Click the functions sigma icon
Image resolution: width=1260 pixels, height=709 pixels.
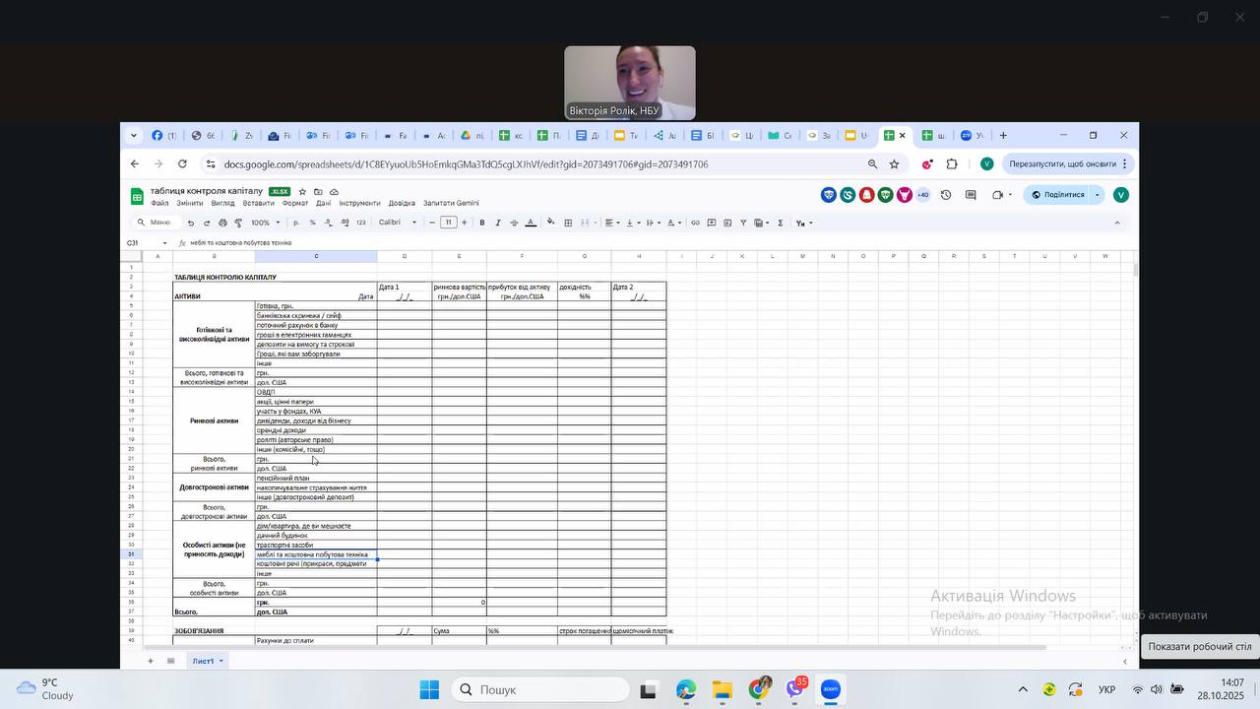click(781, 223)
